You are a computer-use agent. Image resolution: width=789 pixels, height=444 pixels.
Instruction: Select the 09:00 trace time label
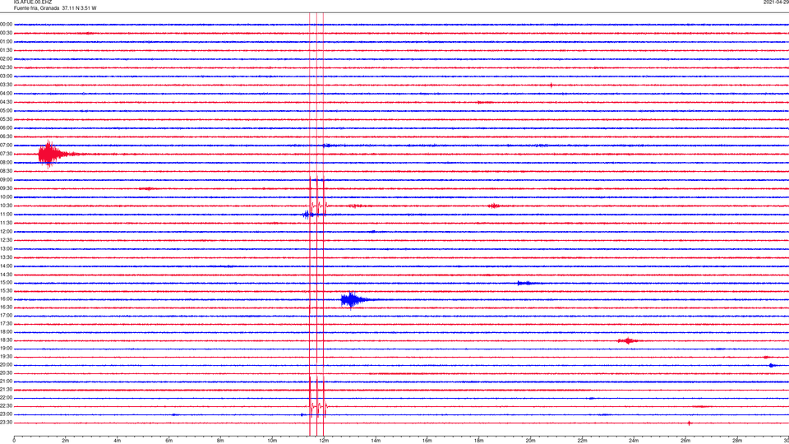(x=6, y=180)
